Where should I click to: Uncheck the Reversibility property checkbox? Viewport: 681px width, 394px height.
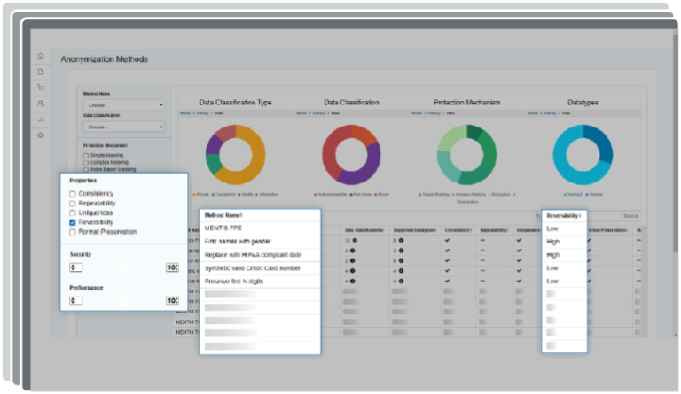click(73, 223)
